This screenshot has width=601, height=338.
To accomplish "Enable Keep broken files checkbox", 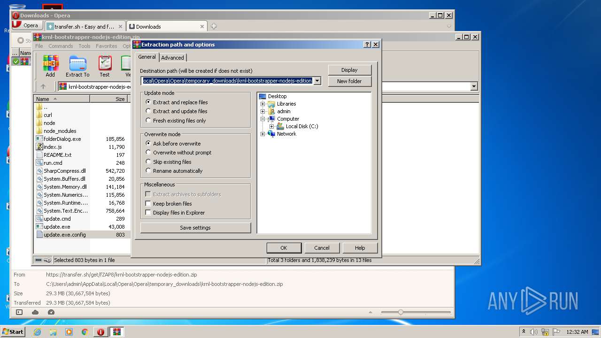I will (148, 204).
